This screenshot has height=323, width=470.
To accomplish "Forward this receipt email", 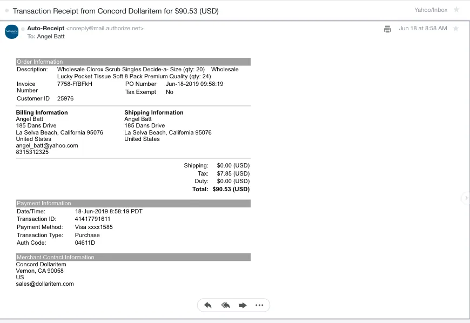I will [243, 305].
